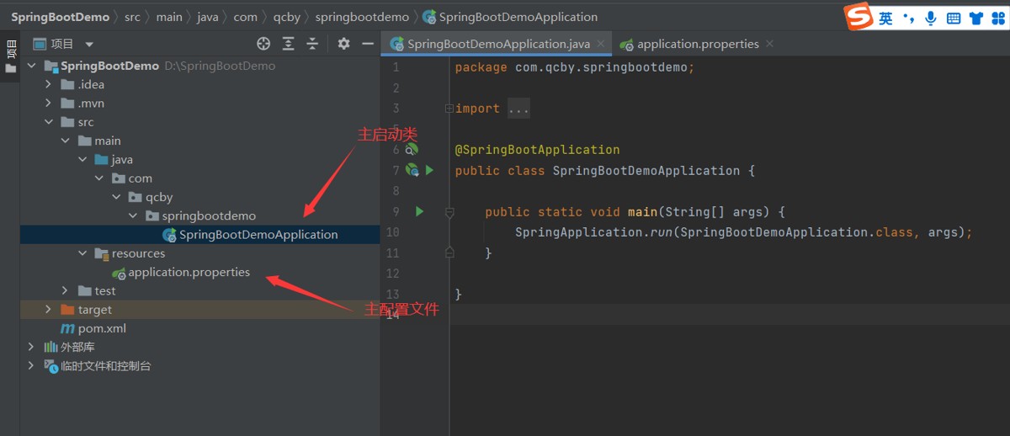
Task: Expand the .idea folder
Action: pos(48,84)
